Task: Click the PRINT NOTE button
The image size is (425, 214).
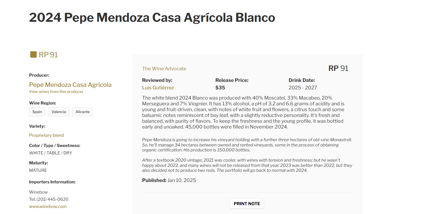Action: pos(247,204)
